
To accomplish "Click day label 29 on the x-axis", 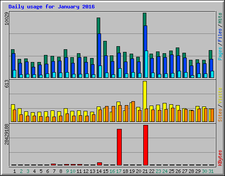I will click(198, 171).
